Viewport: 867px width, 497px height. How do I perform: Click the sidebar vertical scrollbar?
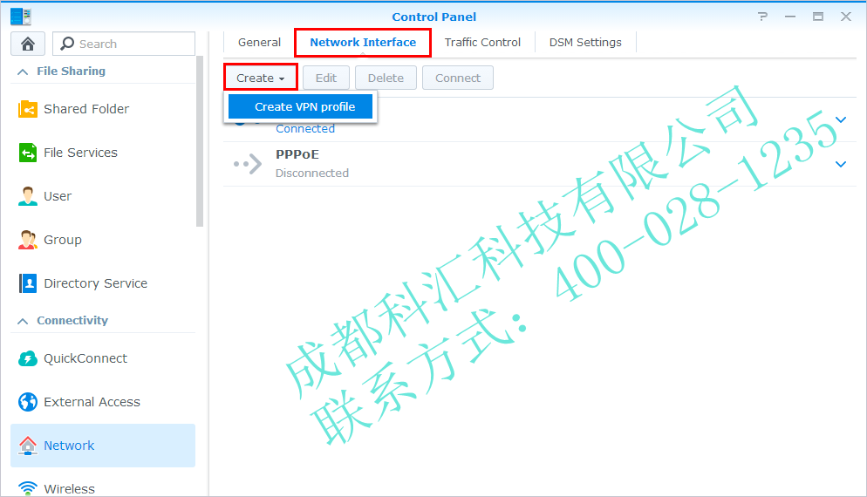pos(200,141)
